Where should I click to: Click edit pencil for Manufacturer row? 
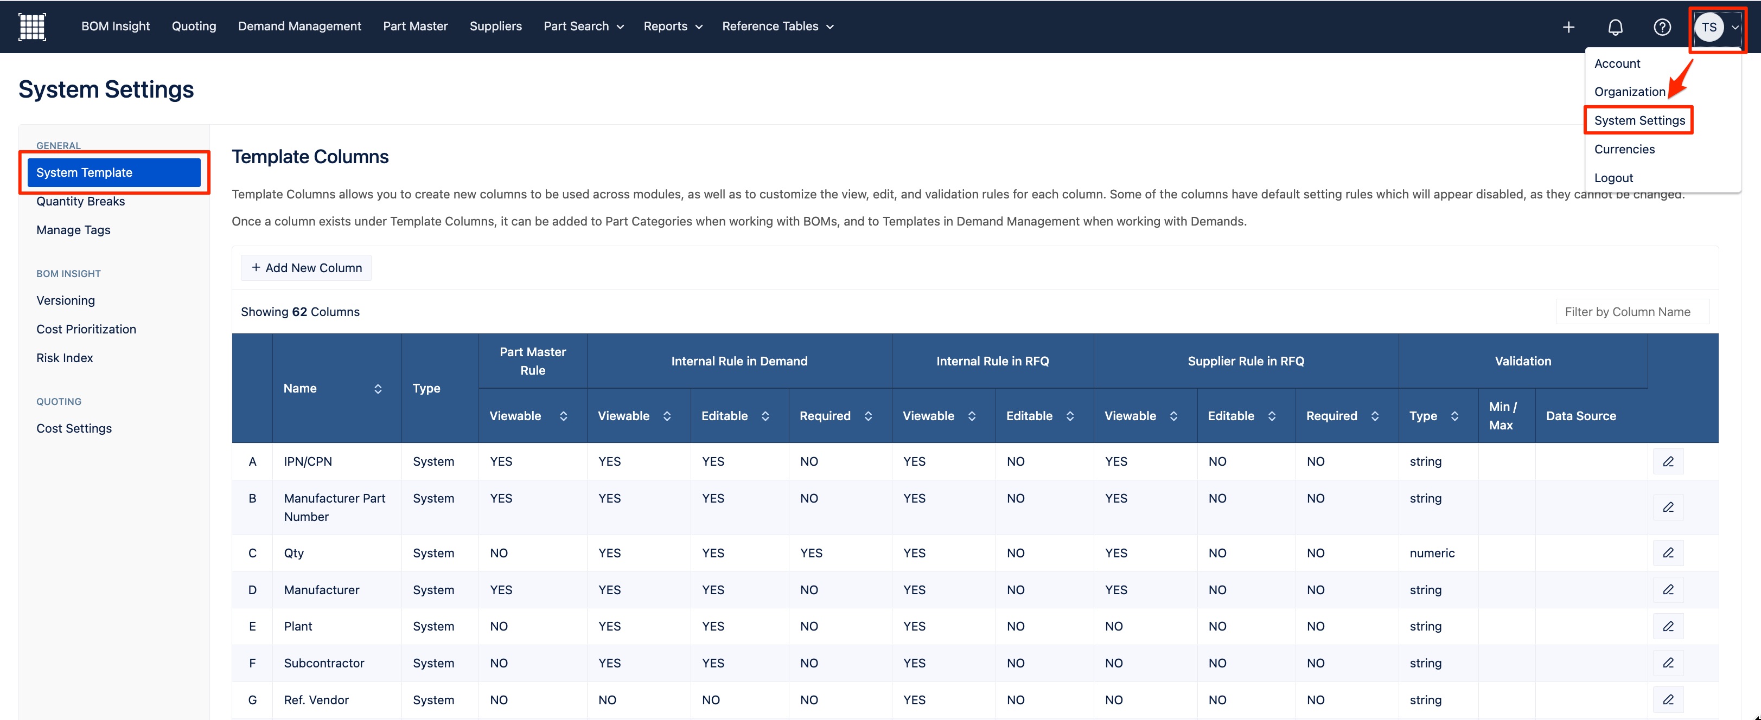[x=1668, y=589]
